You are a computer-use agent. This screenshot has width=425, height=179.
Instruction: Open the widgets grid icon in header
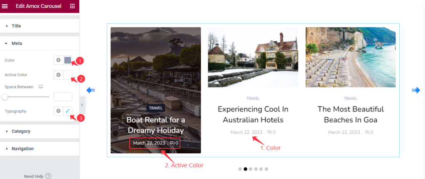pos(72,6)
